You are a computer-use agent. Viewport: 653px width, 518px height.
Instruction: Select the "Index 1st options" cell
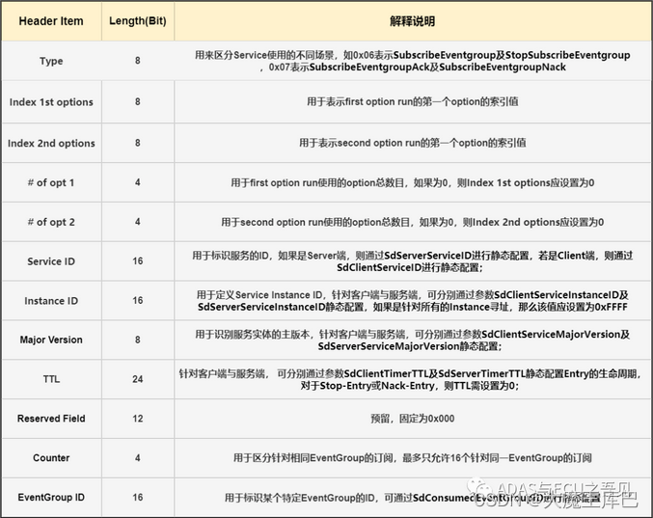tap(51, 102)
